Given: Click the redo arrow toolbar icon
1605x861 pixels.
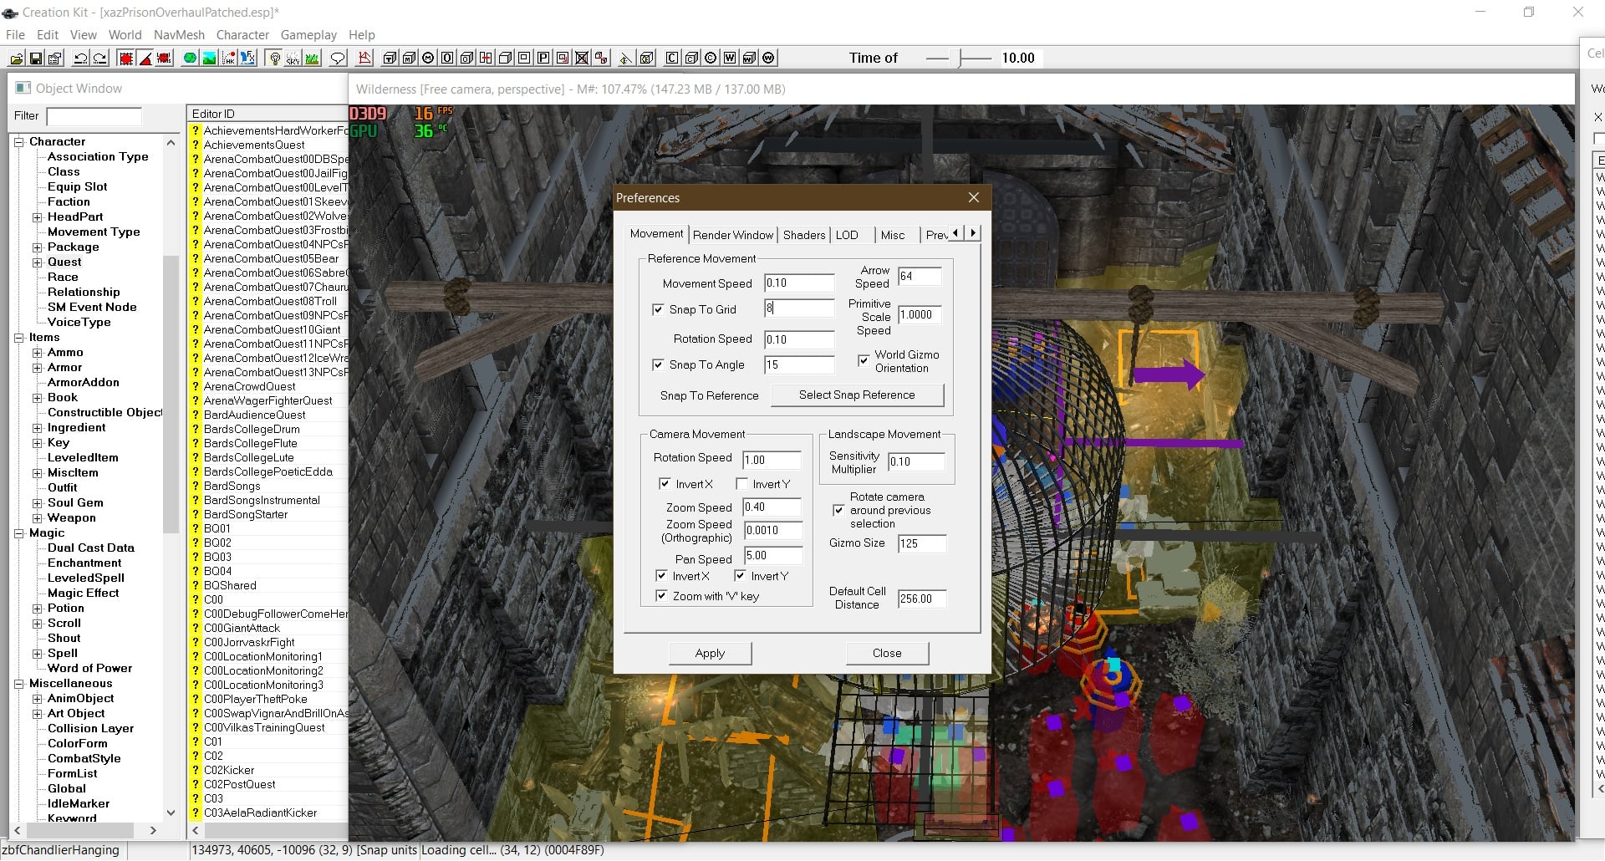Looking at the screenshot, I should pyautogui.click(x=100, y=58).
